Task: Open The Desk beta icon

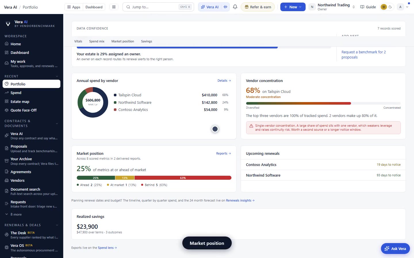Action: 7,235
